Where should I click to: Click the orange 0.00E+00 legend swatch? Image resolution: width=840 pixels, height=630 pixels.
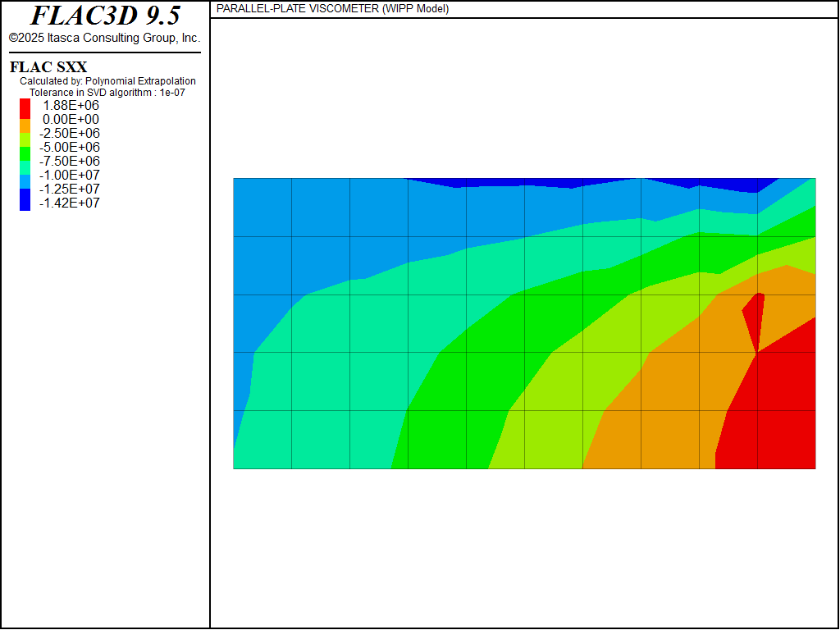click(25, 126)
